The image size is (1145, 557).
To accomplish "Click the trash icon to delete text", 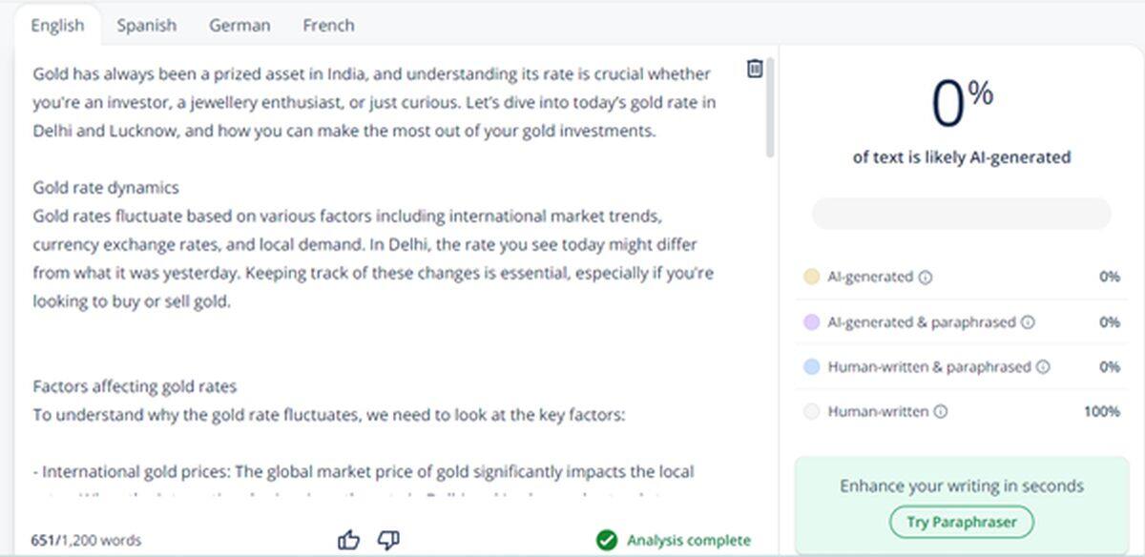I will pyautogui.click(x=755, y=69).
